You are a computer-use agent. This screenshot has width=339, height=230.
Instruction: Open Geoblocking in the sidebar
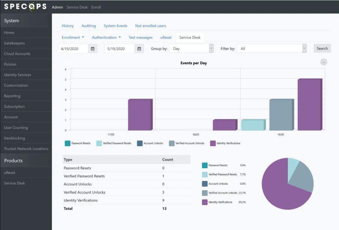click(26, 138)
